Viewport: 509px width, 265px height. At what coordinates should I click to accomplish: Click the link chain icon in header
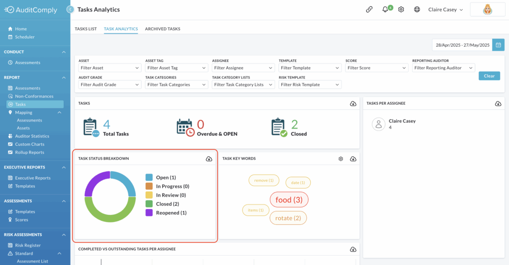(x=369, y=9)
